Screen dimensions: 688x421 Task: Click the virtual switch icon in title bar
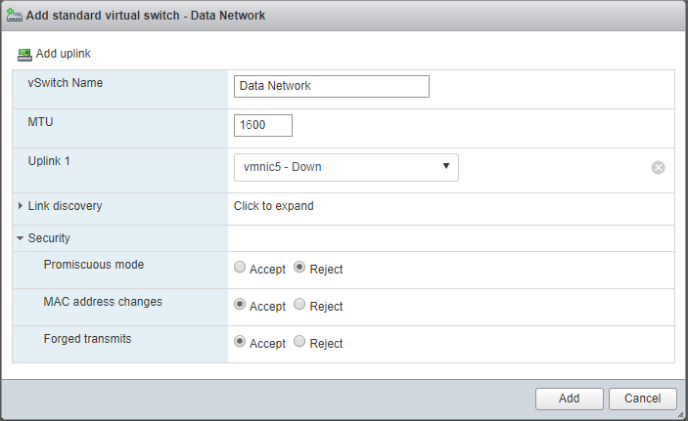point(15,16)
